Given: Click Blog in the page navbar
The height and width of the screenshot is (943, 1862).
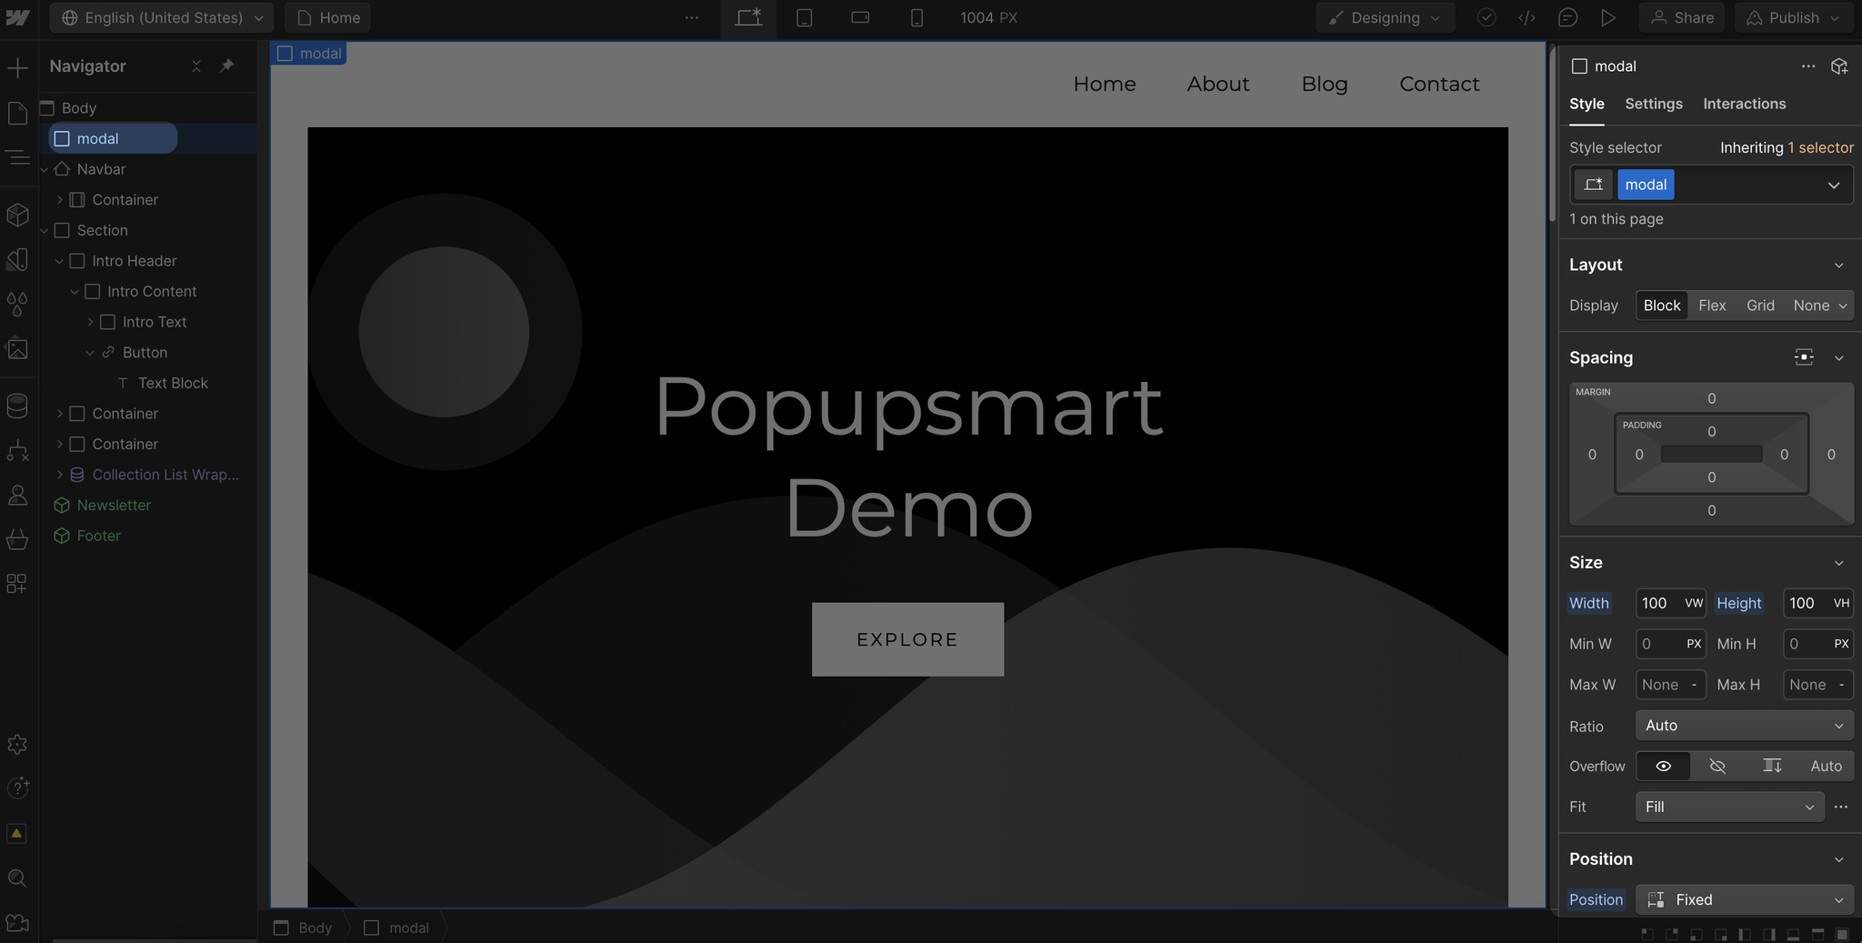Looking at the screenshot, I should [x=1324, y=84].
